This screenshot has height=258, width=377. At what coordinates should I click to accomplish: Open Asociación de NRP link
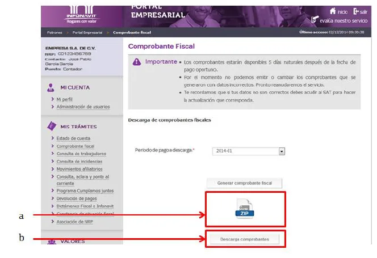[74, 222]
